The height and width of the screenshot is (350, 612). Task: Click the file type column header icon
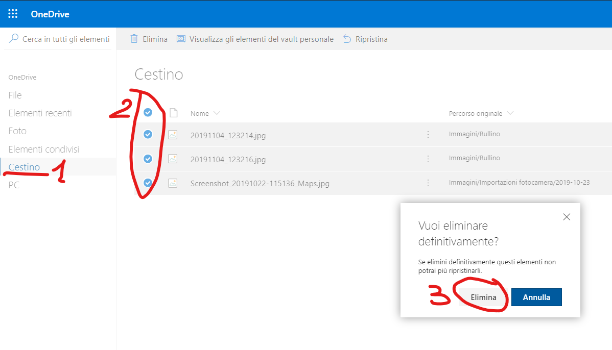coord(173,113)
